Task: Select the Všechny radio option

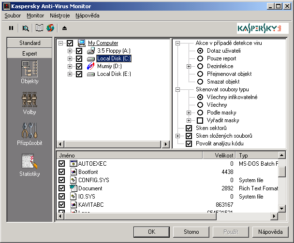Action: [x=200, y=105]
